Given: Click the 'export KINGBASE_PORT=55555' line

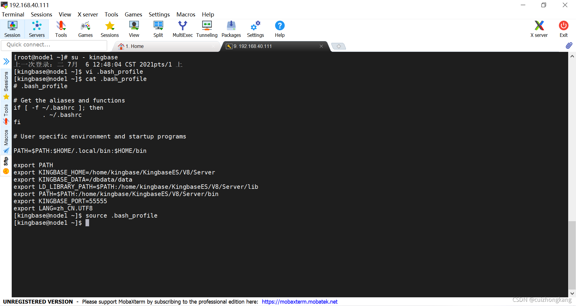Looking at the screenshot, I should point(60,201).
